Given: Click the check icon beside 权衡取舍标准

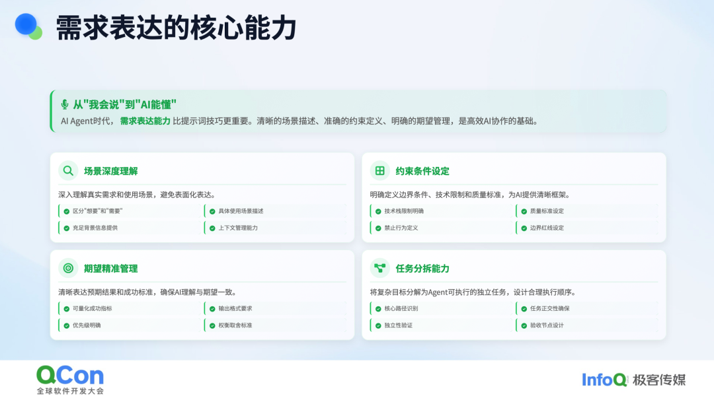Looking at the screenshot, I should click(212, 325).
